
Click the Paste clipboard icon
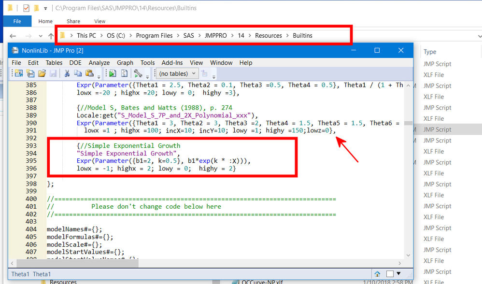coord(89,73)
